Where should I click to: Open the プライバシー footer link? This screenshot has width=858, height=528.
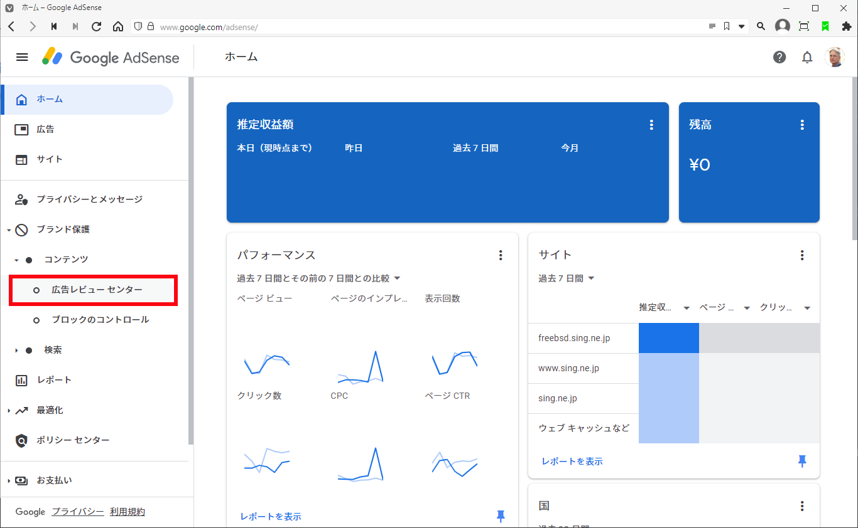[x=78, y=512]
